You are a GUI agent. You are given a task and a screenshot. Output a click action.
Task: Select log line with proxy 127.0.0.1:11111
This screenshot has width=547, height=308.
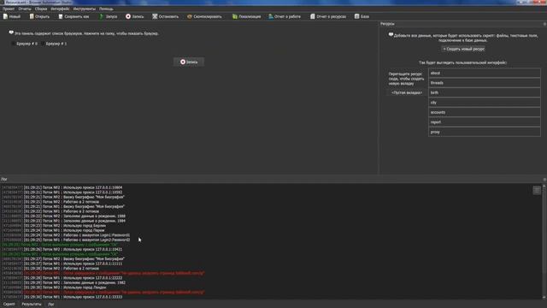click(x=62, y=264)
